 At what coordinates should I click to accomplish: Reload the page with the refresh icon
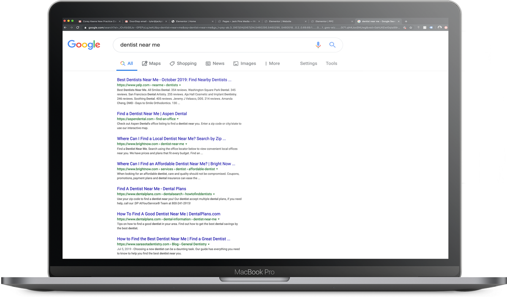coord(78,27)
